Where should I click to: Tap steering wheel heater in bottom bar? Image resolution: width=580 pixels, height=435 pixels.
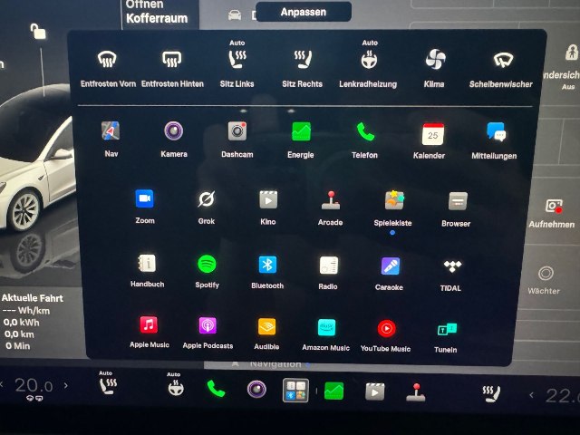(x=175, y=387)
